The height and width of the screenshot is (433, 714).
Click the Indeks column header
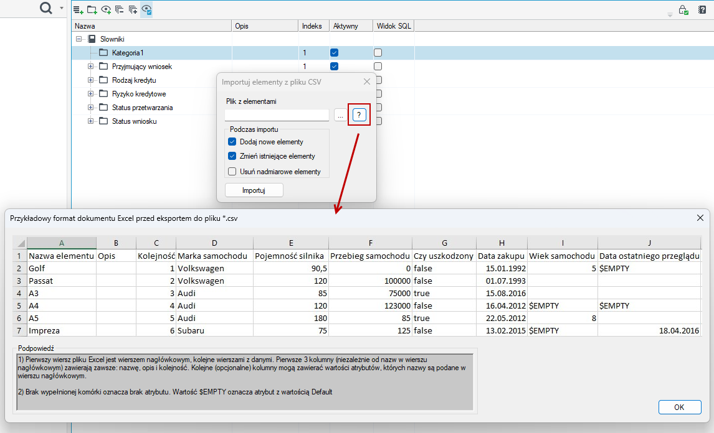[x=314, y=26]
